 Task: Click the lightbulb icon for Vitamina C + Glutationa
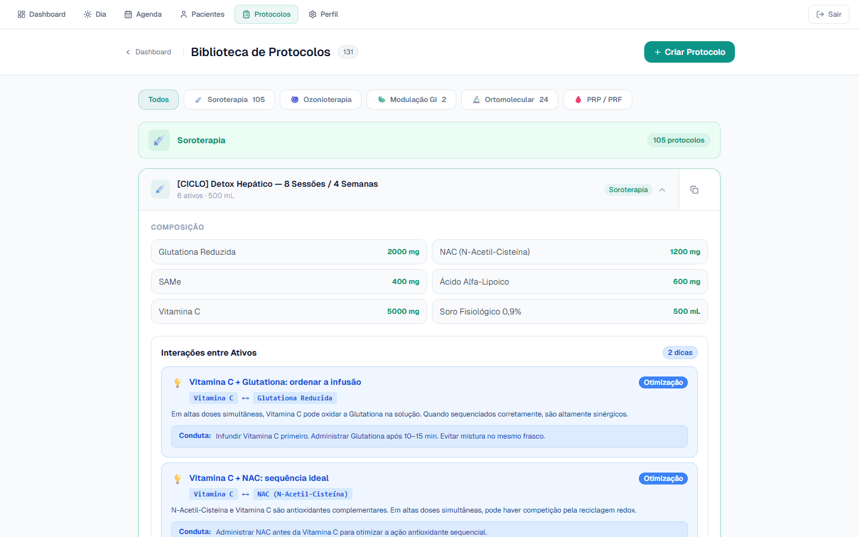177,383
